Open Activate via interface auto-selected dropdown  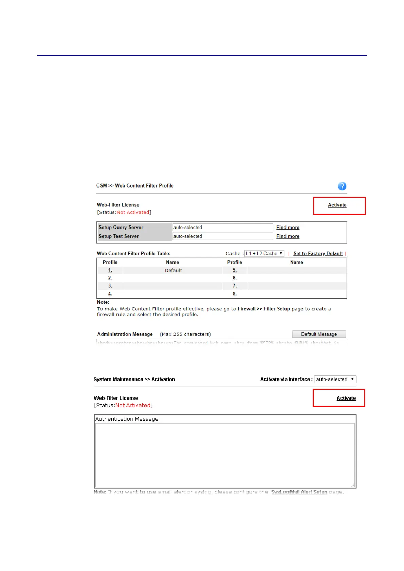coord(335,379)
